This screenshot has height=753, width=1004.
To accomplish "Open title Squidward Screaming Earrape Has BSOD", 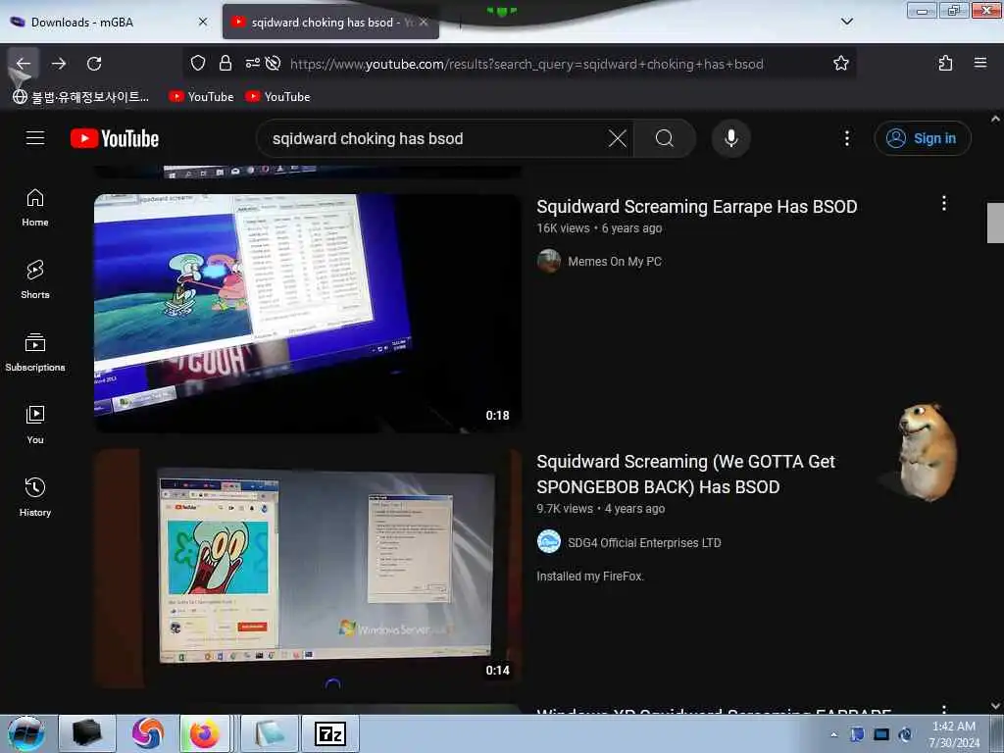I will tap(697, 207).
